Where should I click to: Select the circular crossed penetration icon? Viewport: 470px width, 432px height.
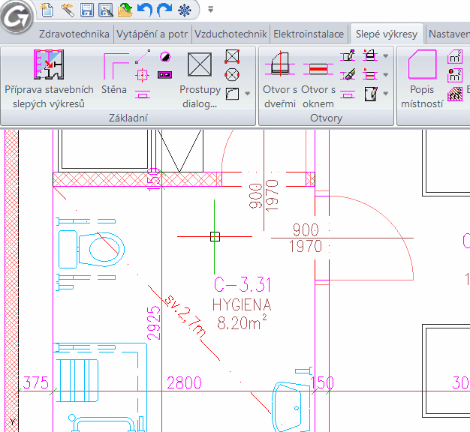pos(232,74)
